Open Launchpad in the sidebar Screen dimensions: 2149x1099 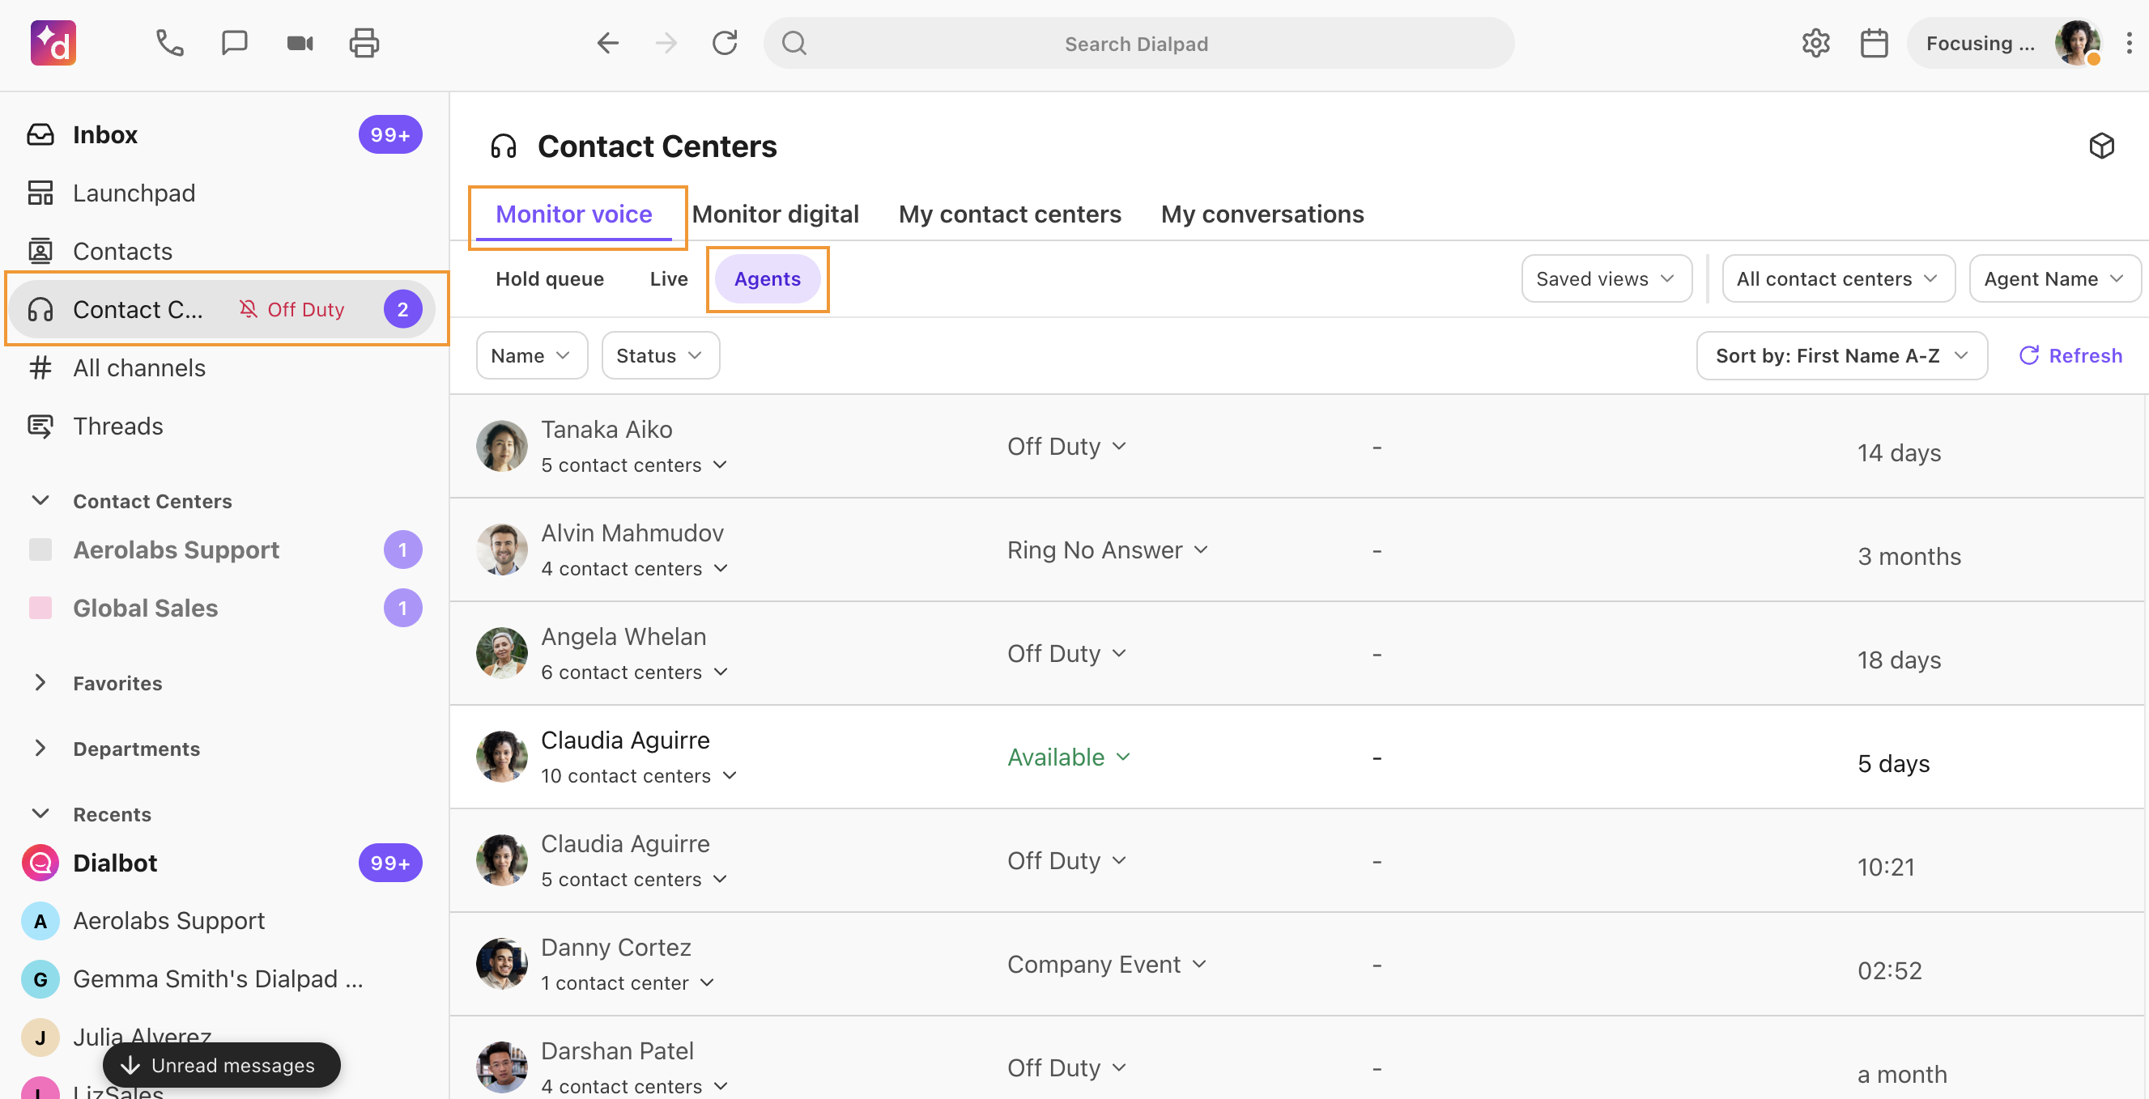coord(223,193)
